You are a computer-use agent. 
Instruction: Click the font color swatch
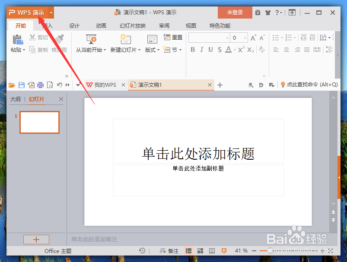[x=229, y=50]
